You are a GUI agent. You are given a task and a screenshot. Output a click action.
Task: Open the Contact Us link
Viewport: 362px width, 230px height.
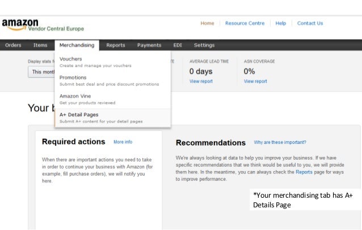click(310, 23)
